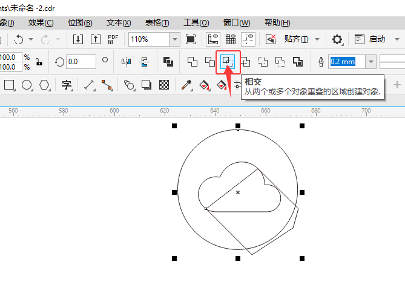Expand the outline width dropdown arrow
This screenshot has height=305, width=405.
tap(371, 62)
